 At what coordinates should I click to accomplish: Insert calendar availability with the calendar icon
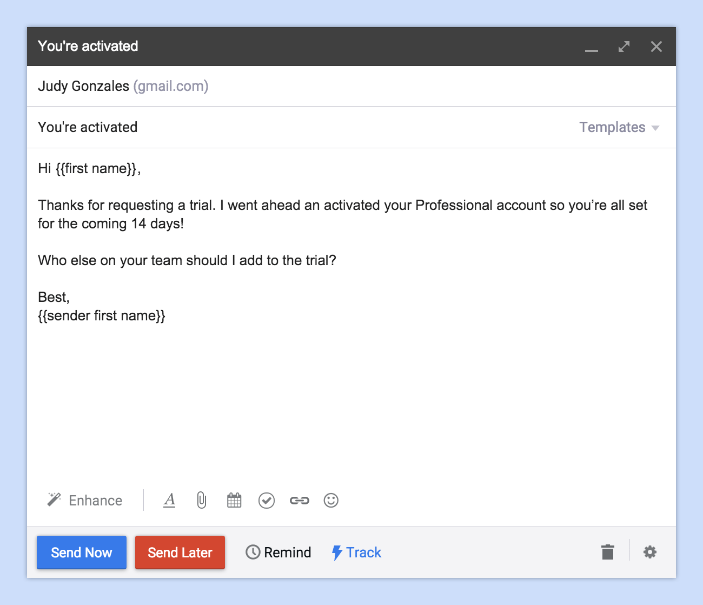(x=234, y=501)
